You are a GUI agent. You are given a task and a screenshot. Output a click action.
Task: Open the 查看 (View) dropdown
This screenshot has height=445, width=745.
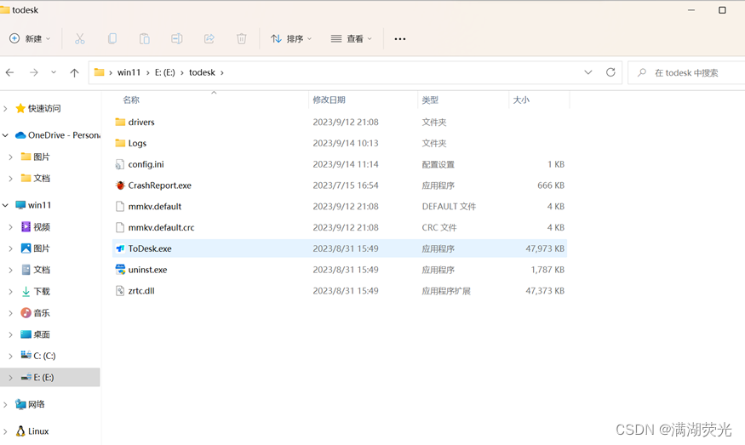(x=351, y=39)
